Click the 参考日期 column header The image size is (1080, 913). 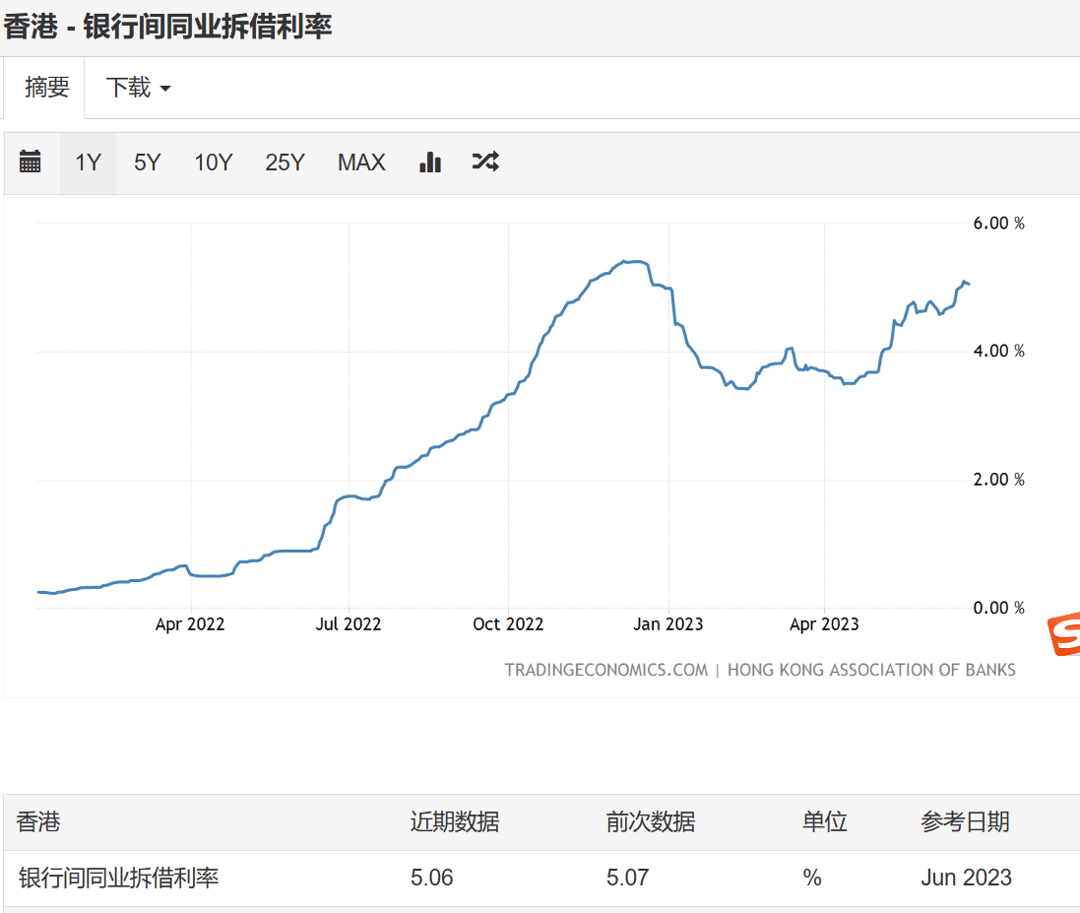click(965, 821)
